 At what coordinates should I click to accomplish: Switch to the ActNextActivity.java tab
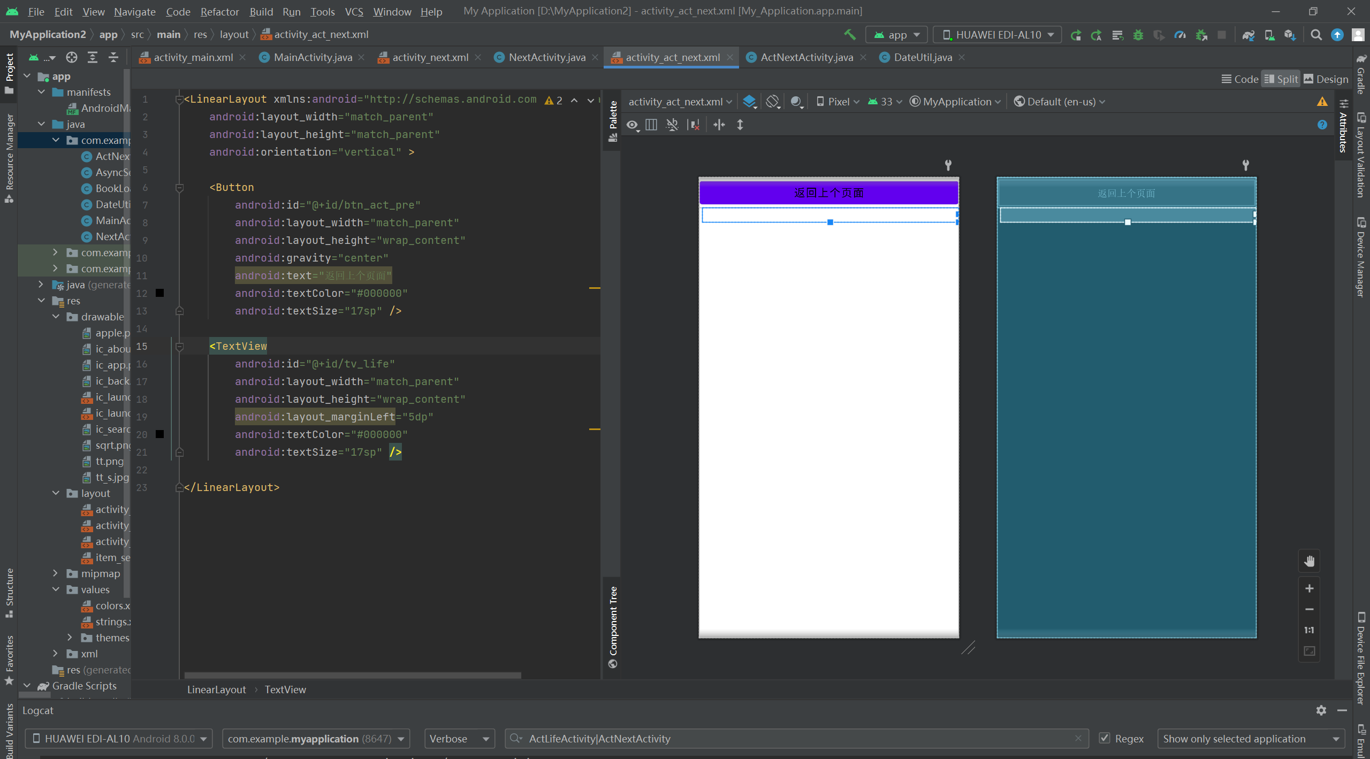[806, 57]
